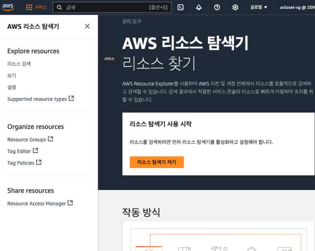Click the 서비스 label in top bar

41,7
